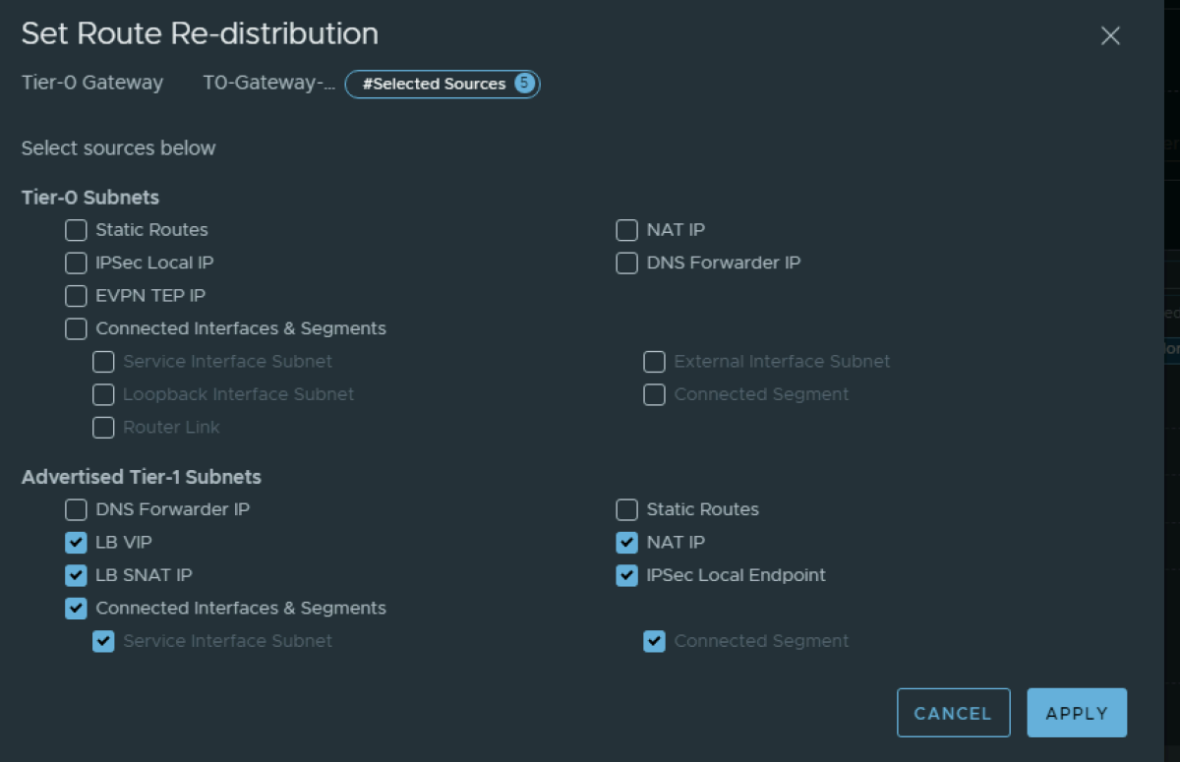The width and height of the screenshot is (1180, 762).
Task: Enable NAT IP under Tier-0 Subnets
Action: click(626, 230)
